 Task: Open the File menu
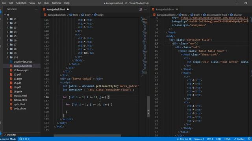[x=4, y=3]
